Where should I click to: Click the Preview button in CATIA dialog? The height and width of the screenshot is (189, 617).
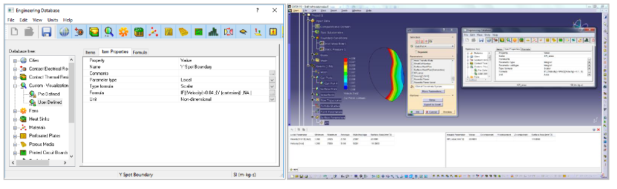click(447, 111)
